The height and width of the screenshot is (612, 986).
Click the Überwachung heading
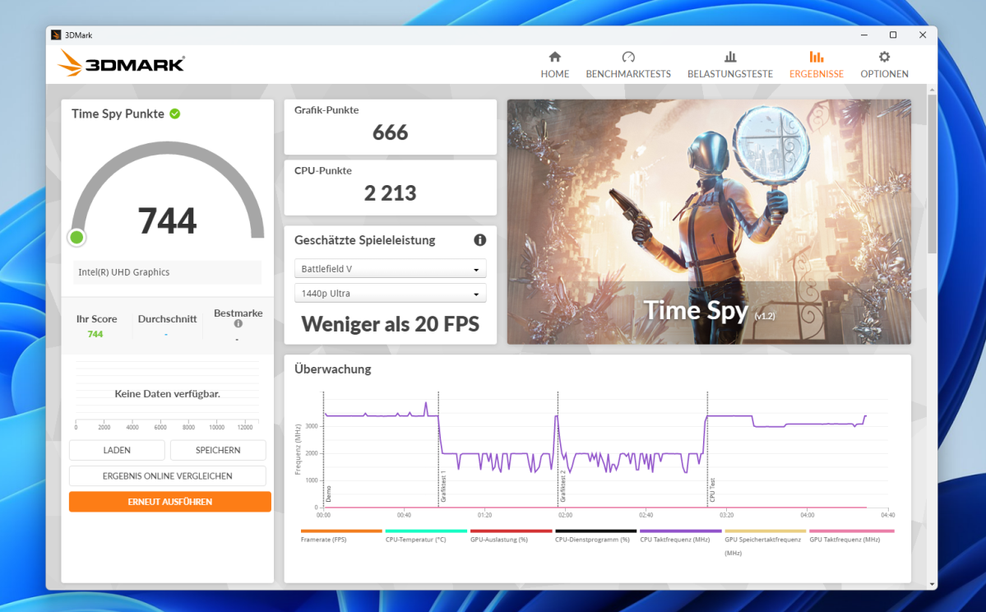(x=333, y=369)
